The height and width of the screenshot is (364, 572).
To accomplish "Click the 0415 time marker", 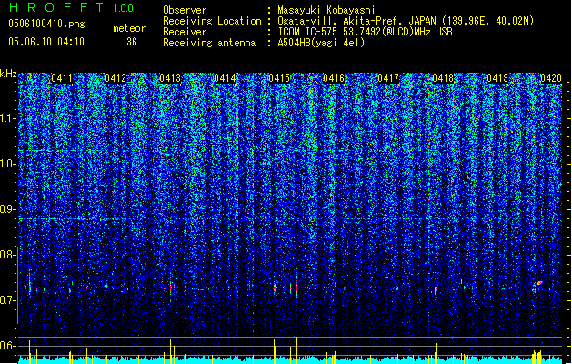I will click(x=279, y=78).
